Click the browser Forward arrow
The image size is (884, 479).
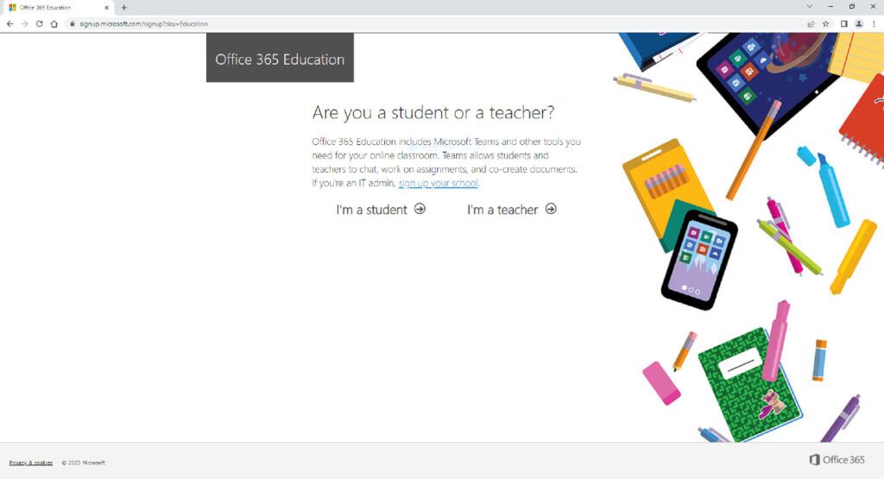pos(24,24)
